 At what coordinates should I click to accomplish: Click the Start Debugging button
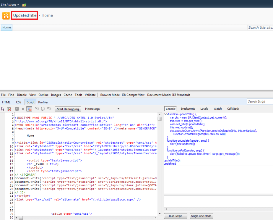68,109
